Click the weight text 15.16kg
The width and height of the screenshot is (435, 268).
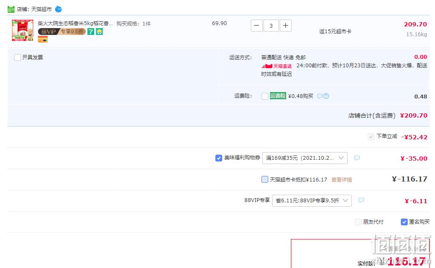click(x=416, y=35)
